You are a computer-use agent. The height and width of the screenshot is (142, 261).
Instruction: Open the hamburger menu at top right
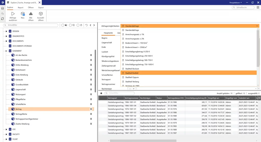point(258,8)
